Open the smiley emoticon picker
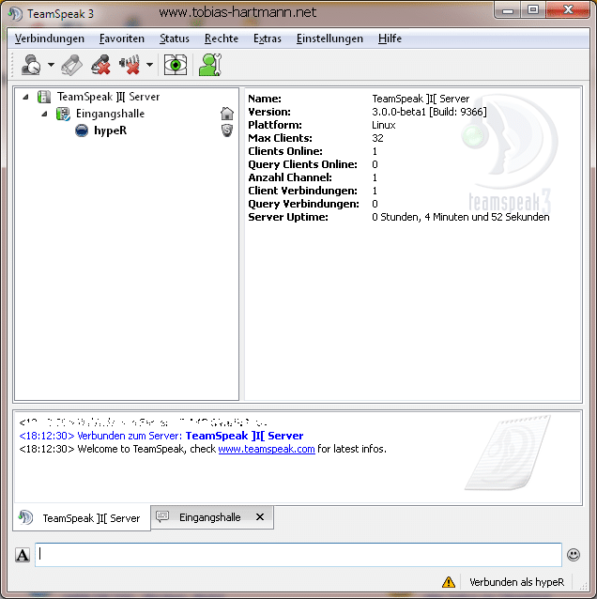The height and width of the screenshot is (599, 597). 574,555
